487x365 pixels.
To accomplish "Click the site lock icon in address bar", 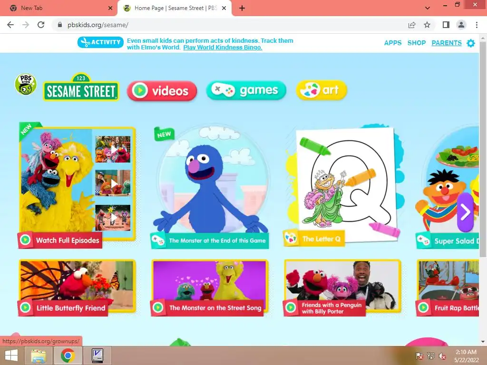I will coord(60,25).
